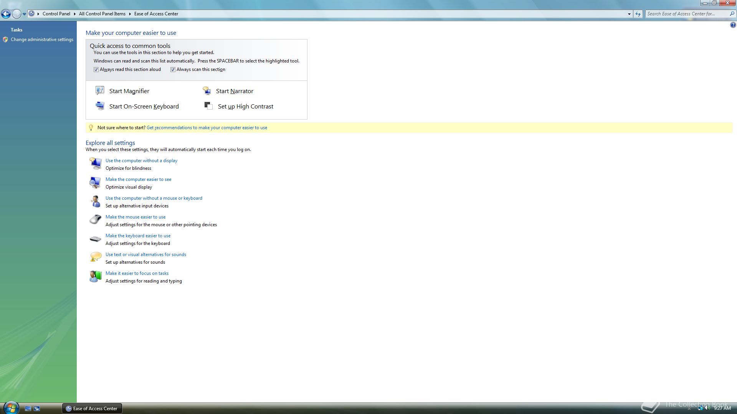737x414 pixels.
Task: Uncheck 'Always scan this section'
Action: [x=173, y=70]
